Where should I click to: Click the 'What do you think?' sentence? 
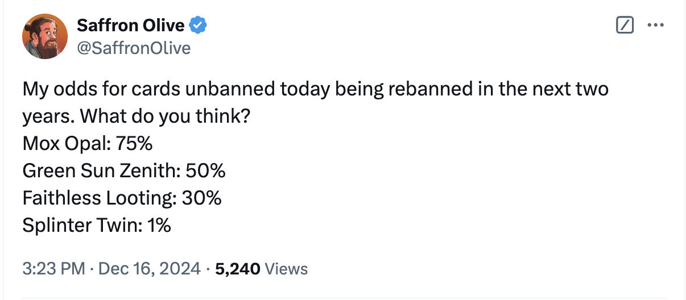point(166,116)
